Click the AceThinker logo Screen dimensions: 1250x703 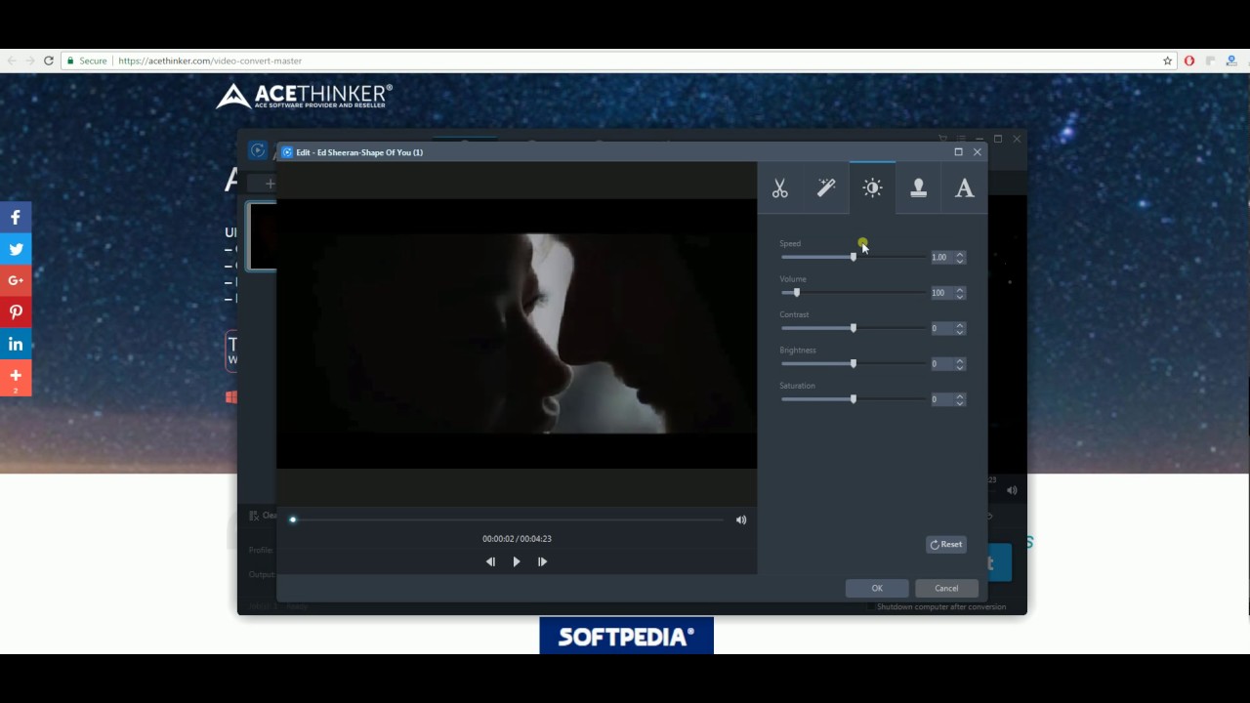click(304, 95)
